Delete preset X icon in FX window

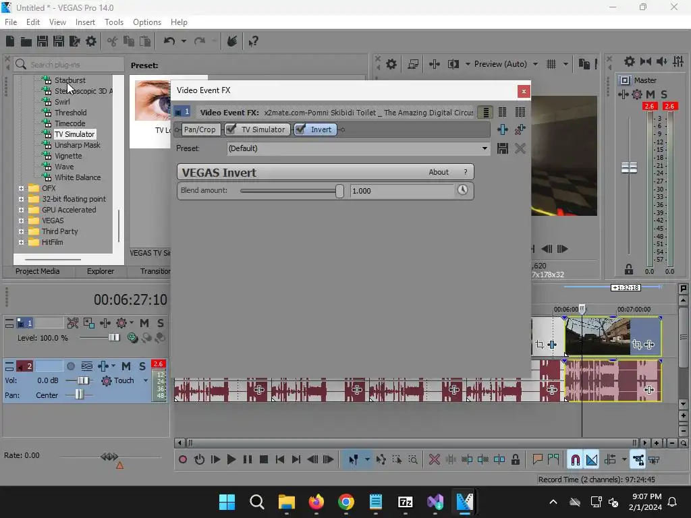coord(520,148)
